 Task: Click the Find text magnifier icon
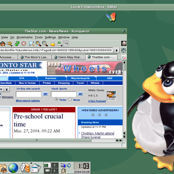[31, 43]
